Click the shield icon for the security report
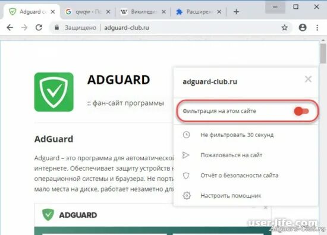This screenshot has width=327, height=235. click(x=186, y=176)
